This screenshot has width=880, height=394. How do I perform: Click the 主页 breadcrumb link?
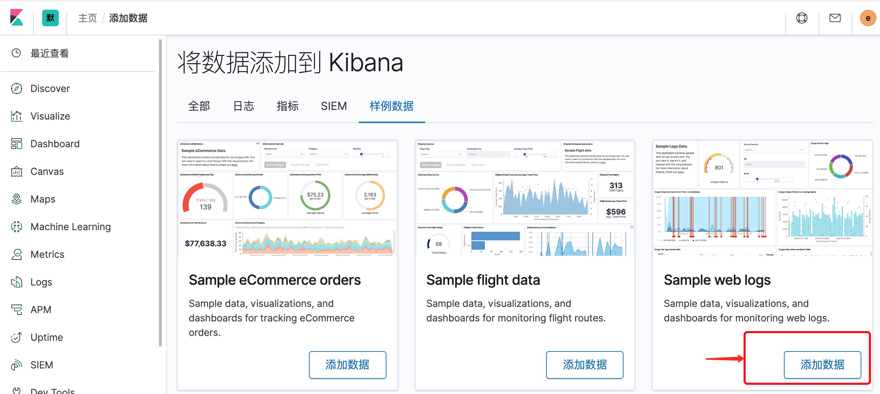pyautogui.click(x=87, y=18)
